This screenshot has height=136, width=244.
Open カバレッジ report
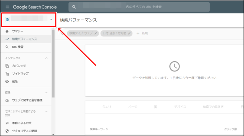26,66
